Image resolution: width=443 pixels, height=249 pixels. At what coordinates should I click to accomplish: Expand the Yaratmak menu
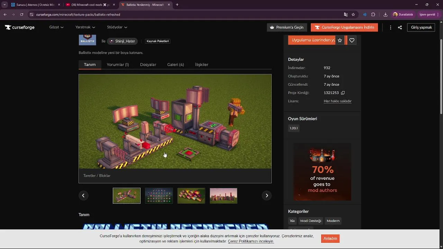pos(85,27)
